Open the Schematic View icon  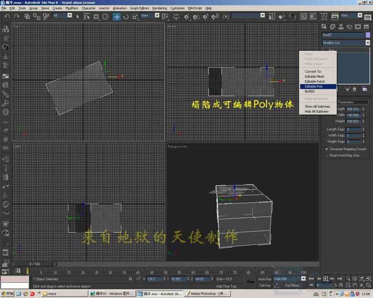click(313, 17)
